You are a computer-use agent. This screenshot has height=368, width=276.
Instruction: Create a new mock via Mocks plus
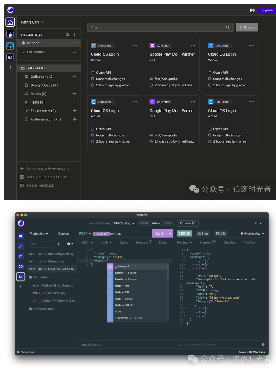(x=74, y=93)
